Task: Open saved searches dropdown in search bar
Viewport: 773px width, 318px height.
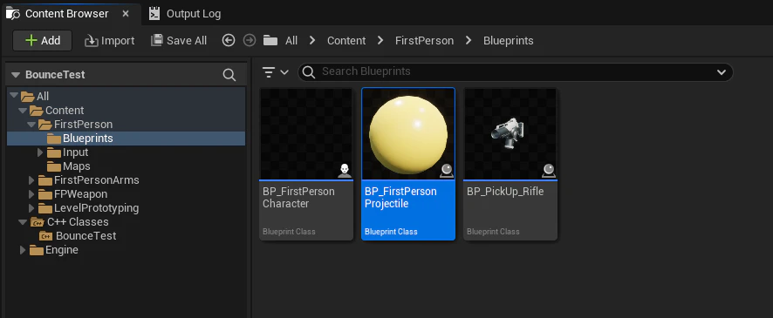Action: (x=722, y=72)
